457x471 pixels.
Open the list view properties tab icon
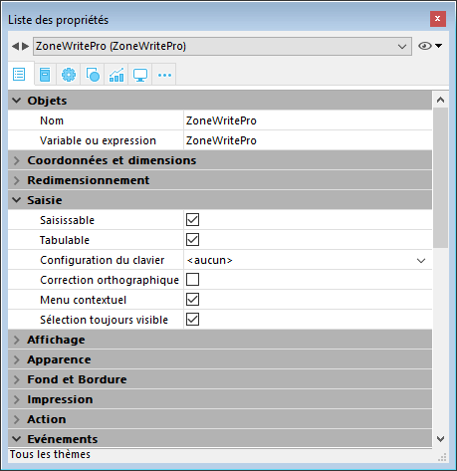click(x=19, y=75)
